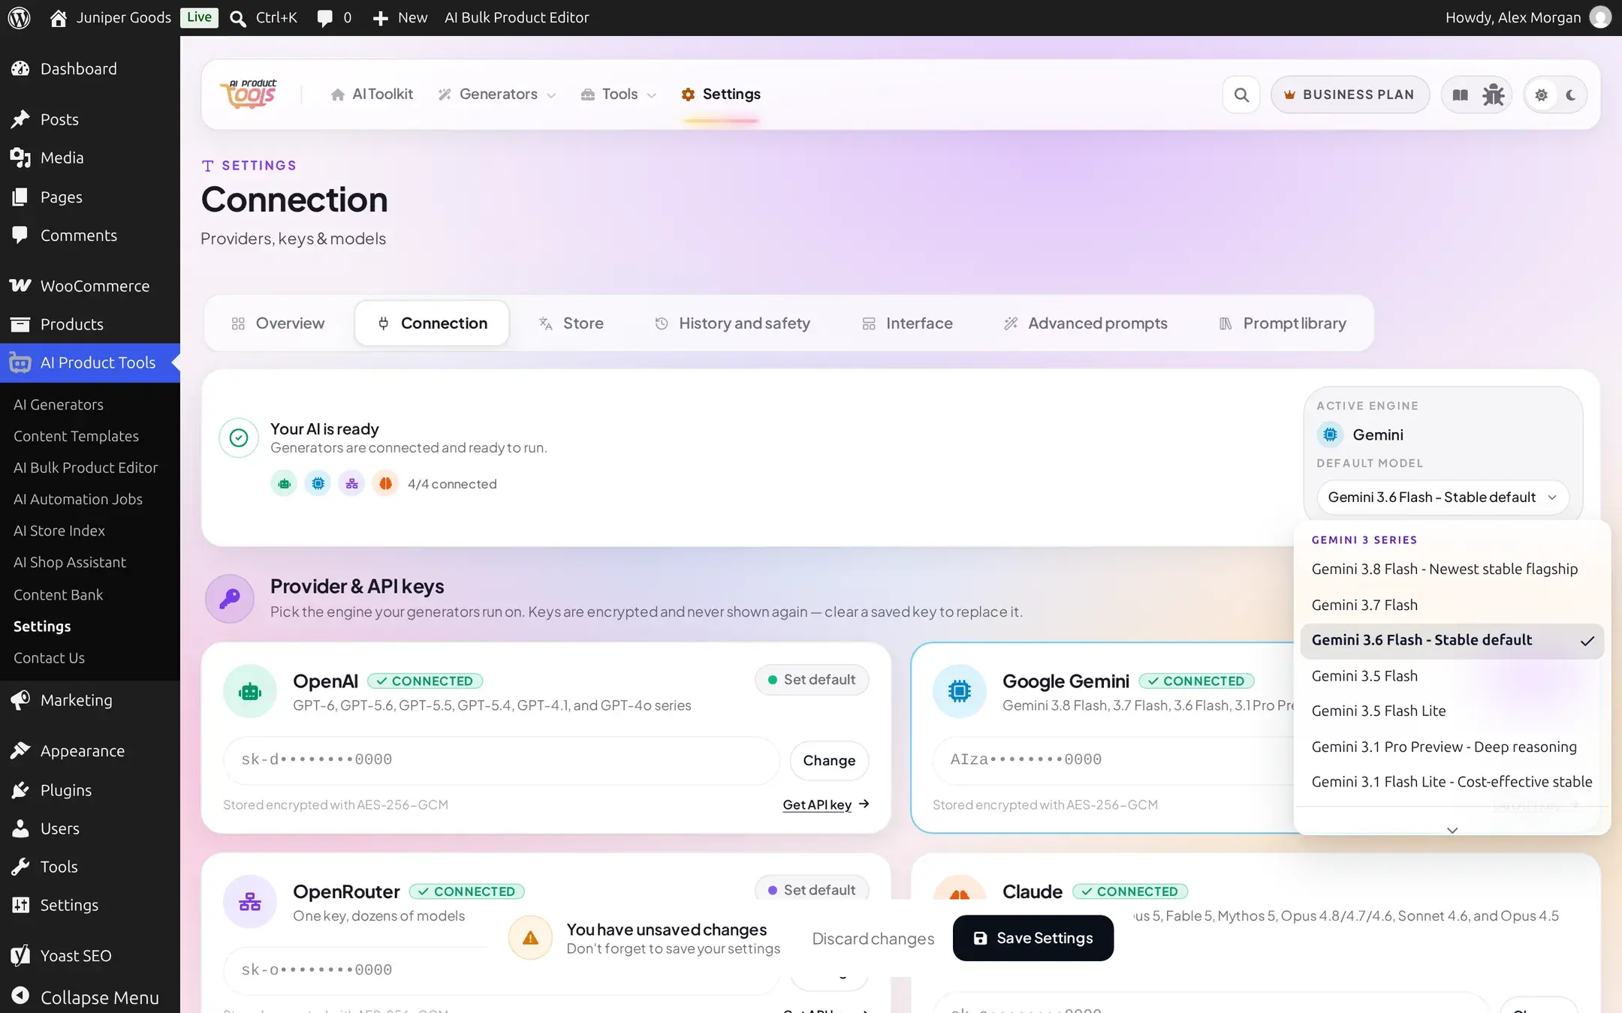Click Change button for OpenAI key
Image resolution: width=1622 pixels, height=1013 pixels.
pyautogui.click(x=829, y=760)
